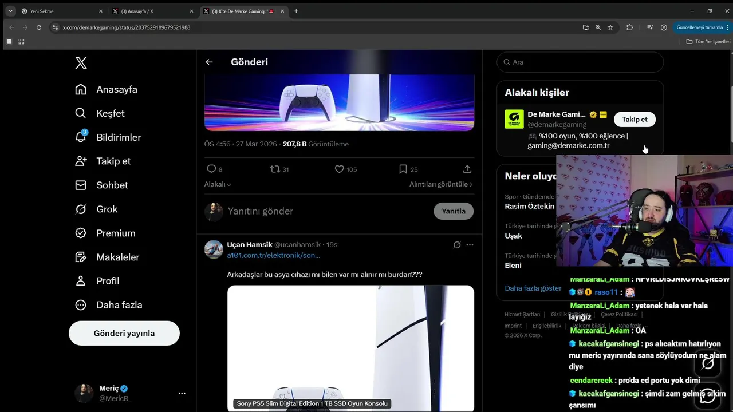Open the Erişilebilirlik footer link
Screen dimensions: 733x412
[547, 326]
